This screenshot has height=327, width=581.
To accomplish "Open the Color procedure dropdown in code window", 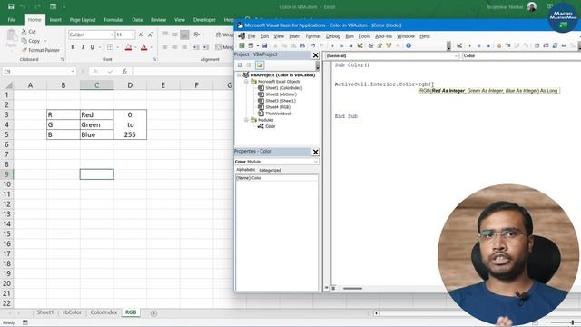I will [521, 55].
